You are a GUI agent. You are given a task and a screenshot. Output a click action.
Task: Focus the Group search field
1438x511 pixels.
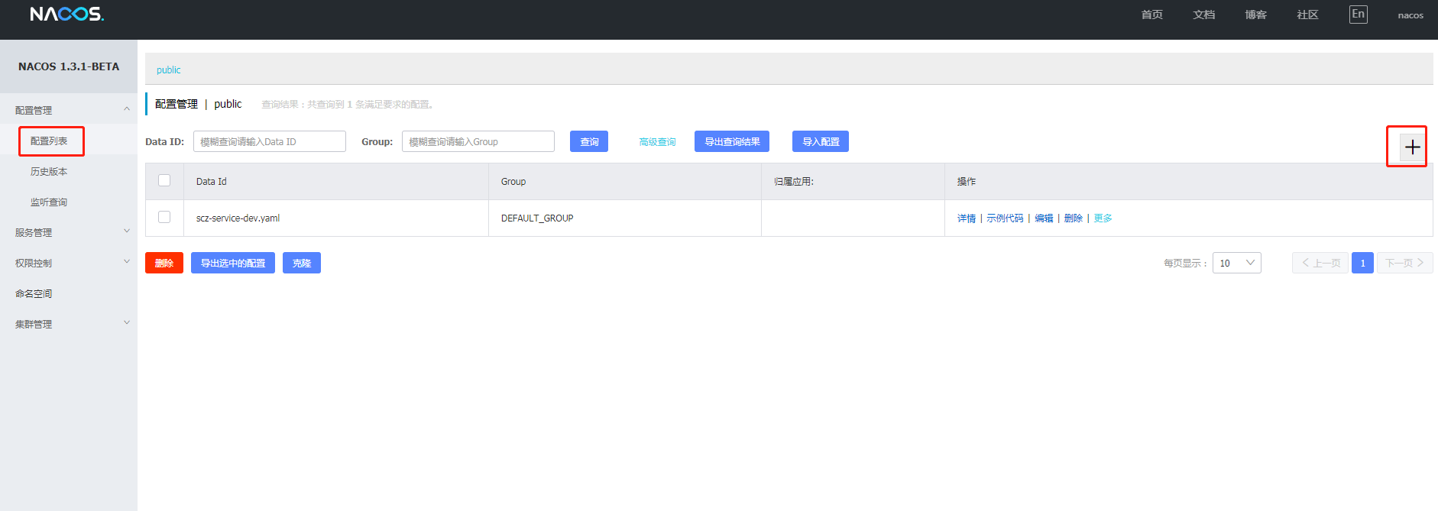(x=478, y=141)
